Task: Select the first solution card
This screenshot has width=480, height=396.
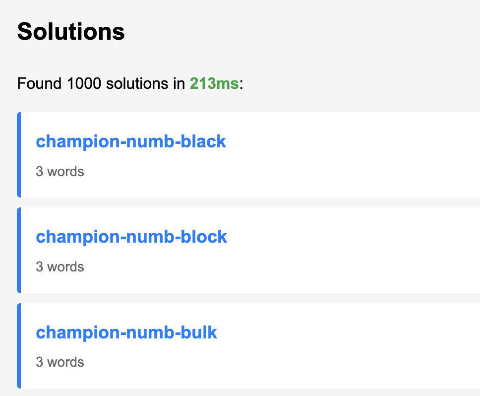Action: pos(248,155)
